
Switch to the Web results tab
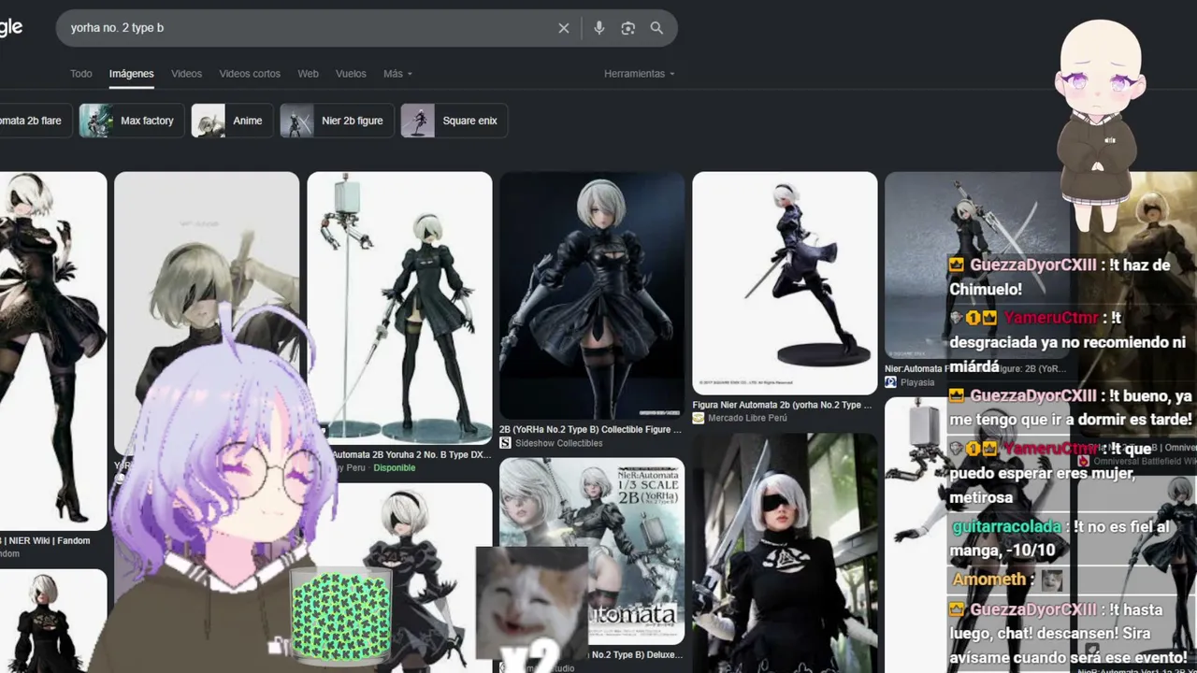point(308,74)
